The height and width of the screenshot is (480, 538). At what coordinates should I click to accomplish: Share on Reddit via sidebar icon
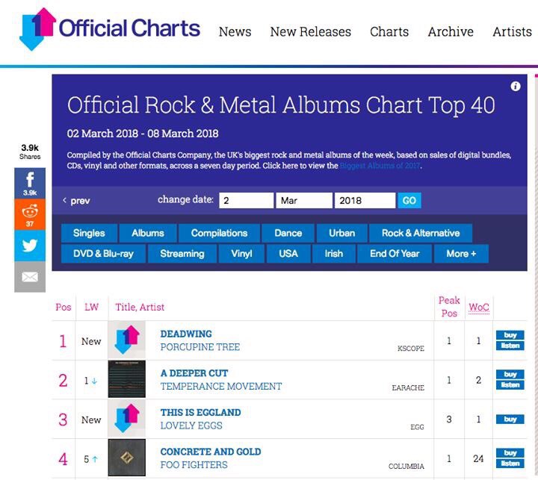coord(30,215)
